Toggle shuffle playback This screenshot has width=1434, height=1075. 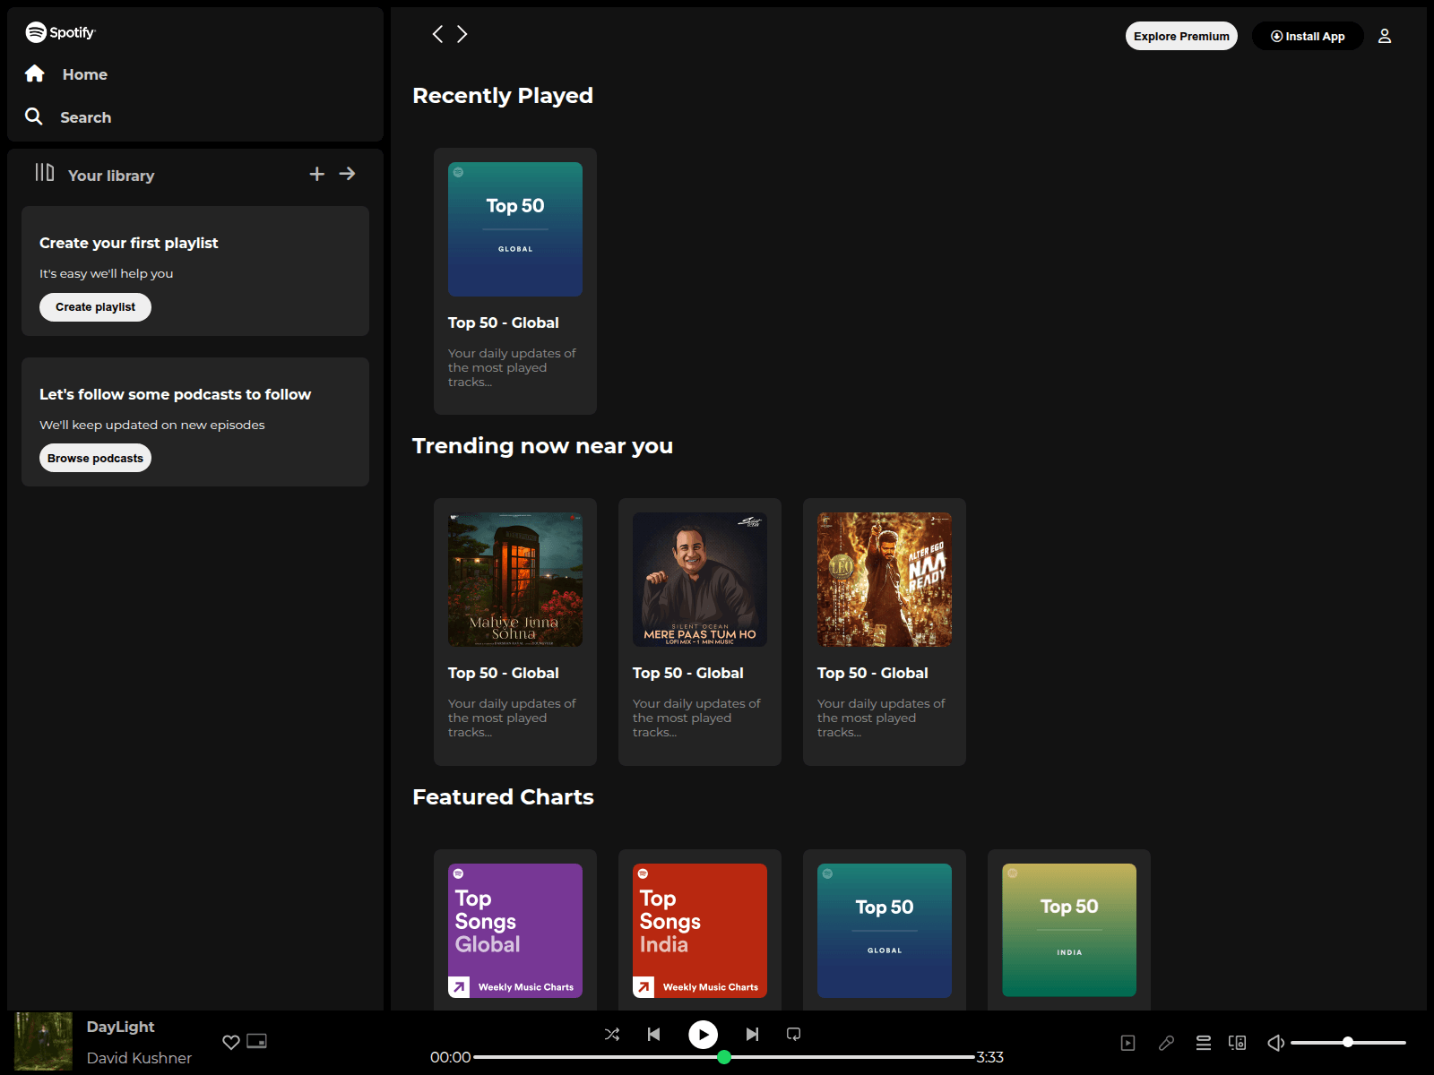(612, 1035)
